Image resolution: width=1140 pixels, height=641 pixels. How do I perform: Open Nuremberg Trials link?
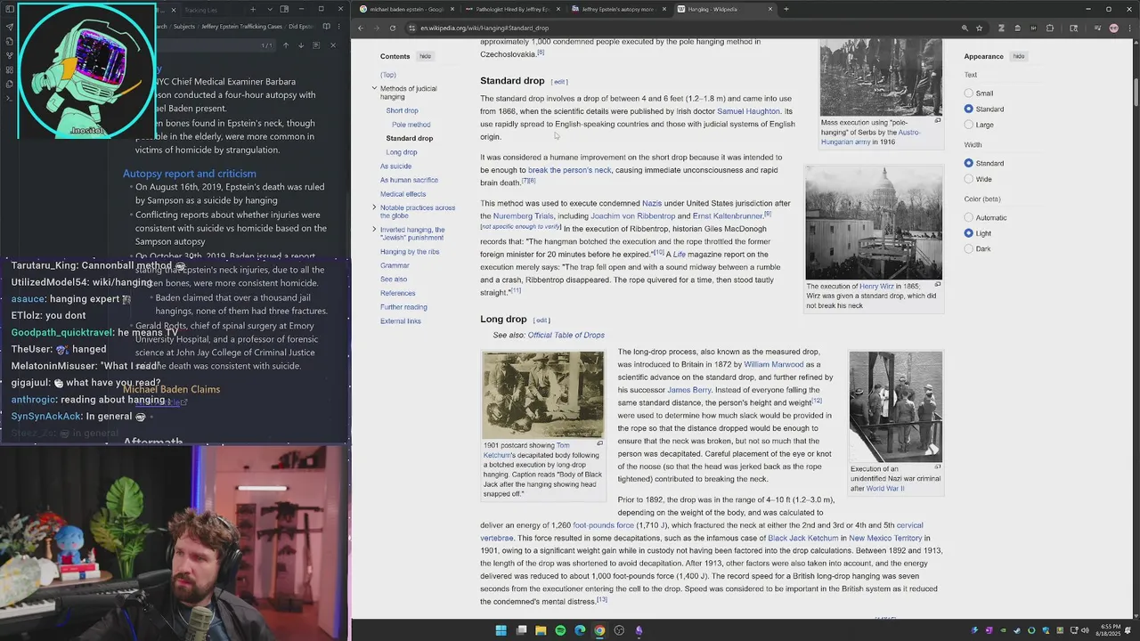(x=523, y=216)
